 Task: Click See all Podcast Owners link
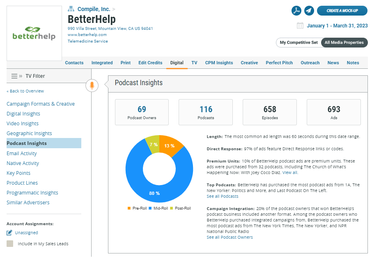(230, 237)
